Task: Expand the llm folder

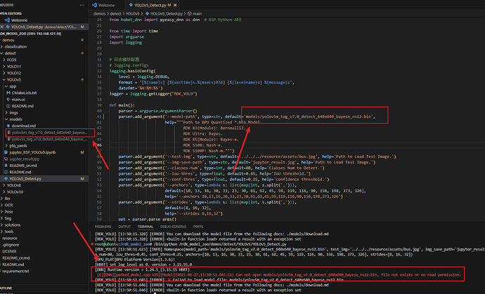Action: click(x=7, y=199)
